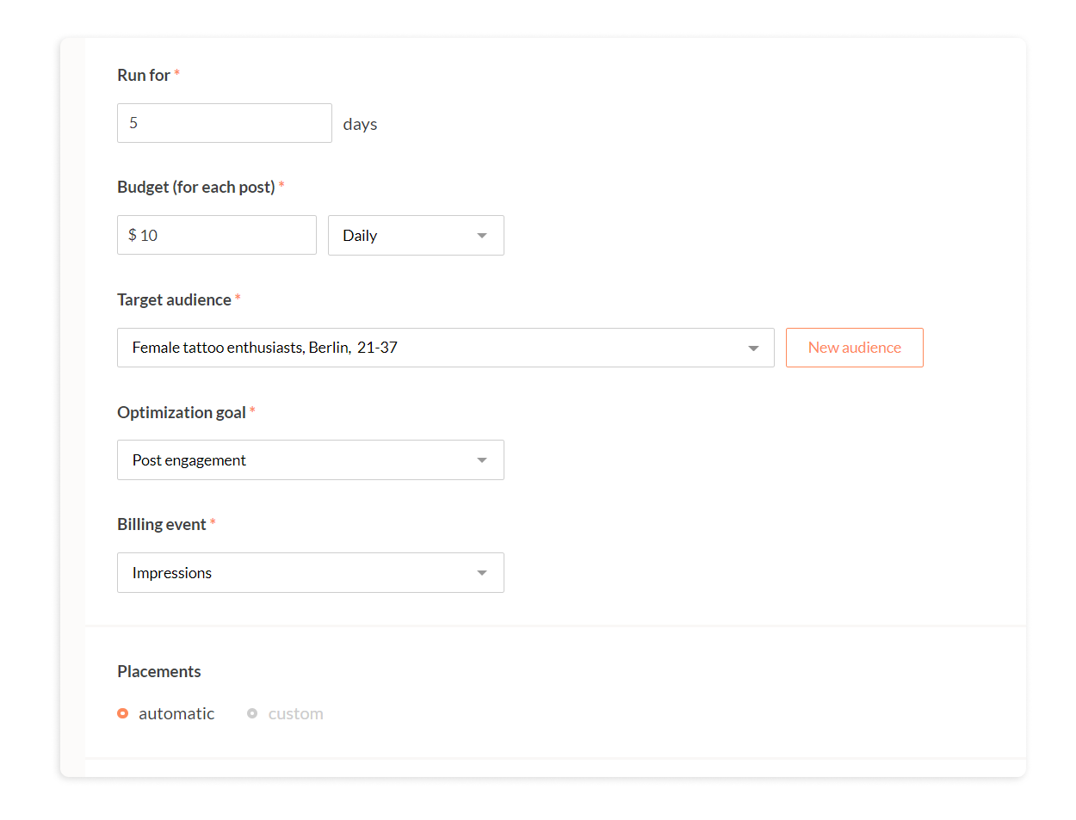This screenshot has width=1076, height=820.
Task: Click the "custom" placement label text
Action: pyautogui.click(x=295, y=713)
